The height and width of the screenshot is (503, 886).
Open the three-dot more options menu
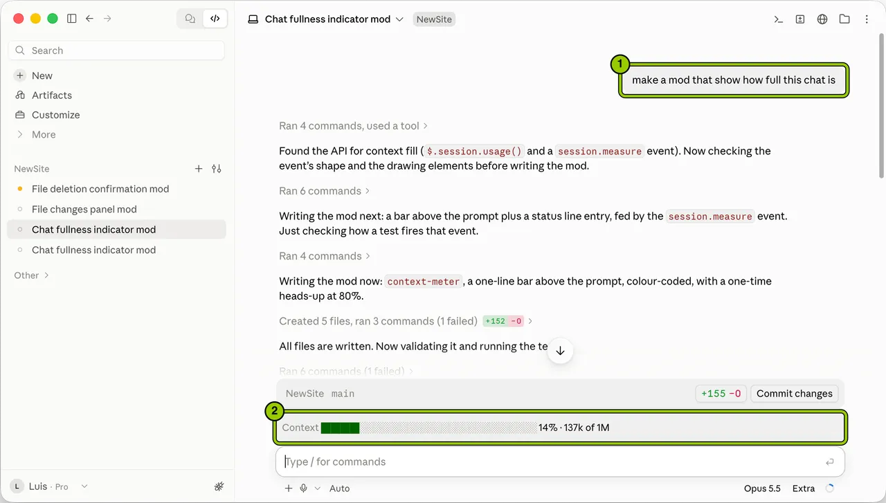tap(867, 19)
